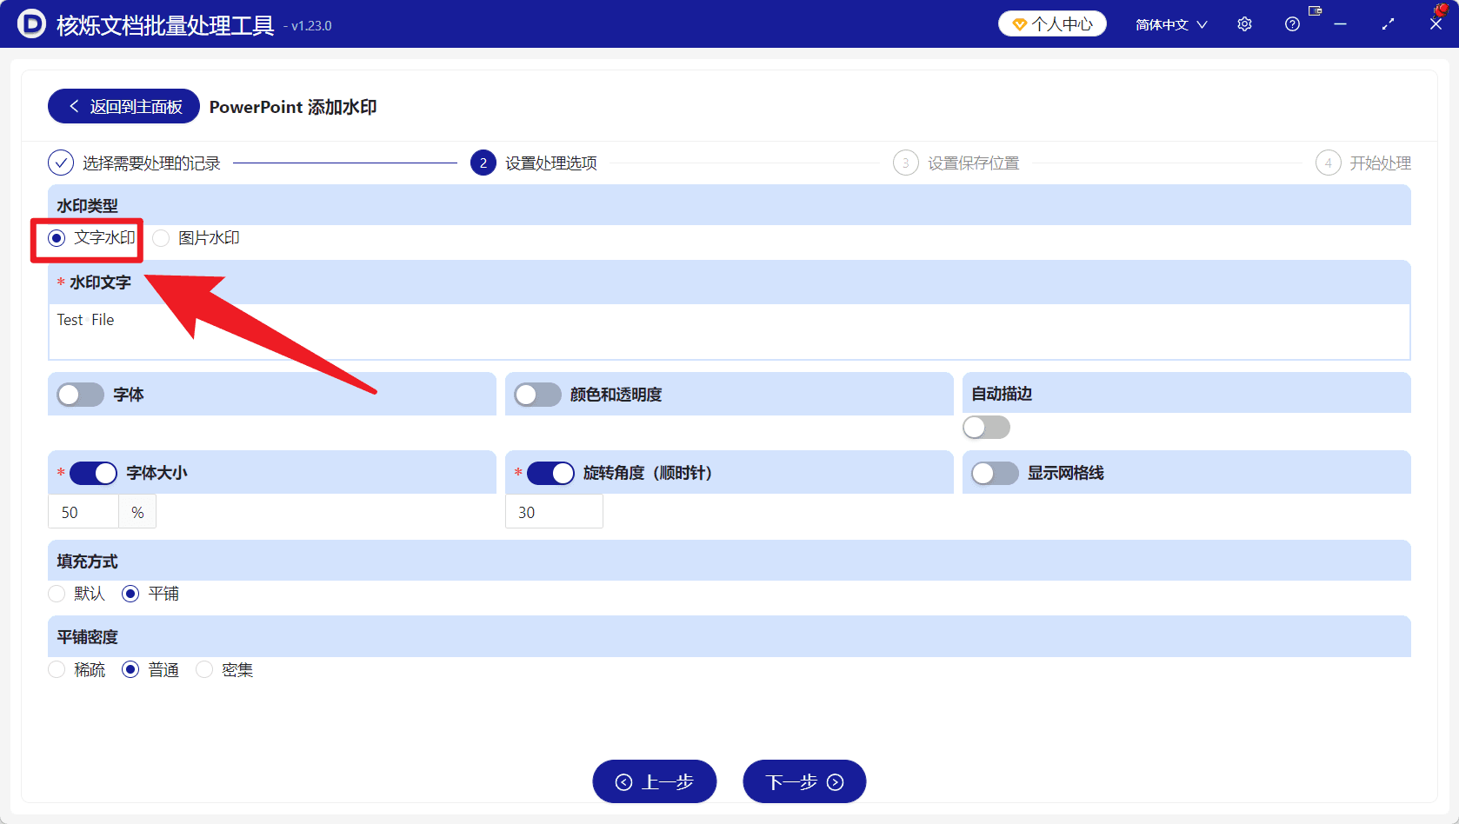The image size is (1459, 824).
Task: Click step 2 circle 设置处理选项
Action: coord(483,163)
